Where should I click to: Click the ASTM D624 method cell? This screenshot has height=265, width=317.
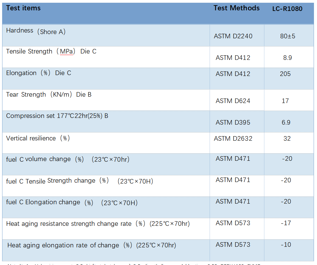(x=233, y=101)
